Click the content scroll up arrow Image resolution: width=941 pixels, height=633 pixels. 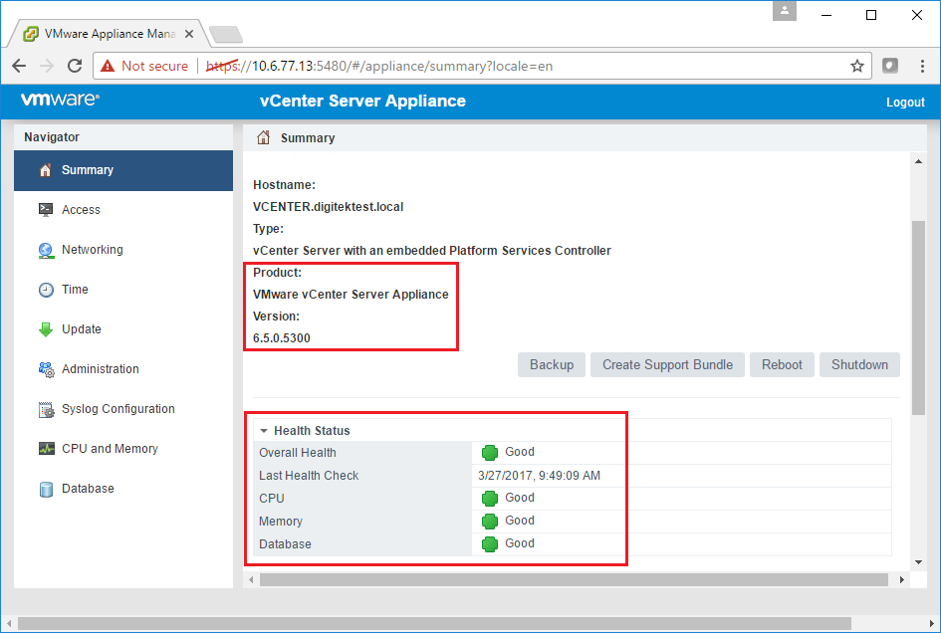[918, 161]
